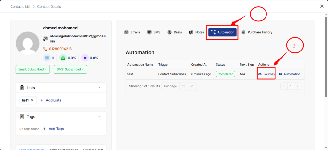328x150 pixels.
Task: Open the Per page 10 dropdown
Action: click(187, 86)
